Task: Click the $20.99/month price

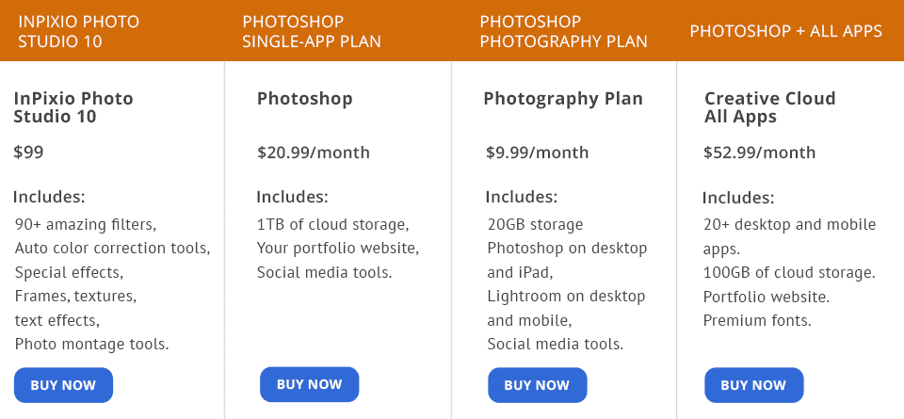Action: (x=314, y=153)
